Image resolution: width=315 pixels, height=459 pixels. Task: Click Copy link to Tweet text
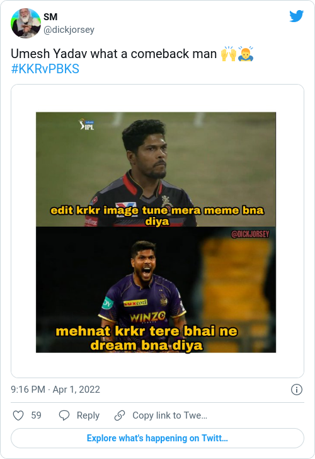pos(169,415)
